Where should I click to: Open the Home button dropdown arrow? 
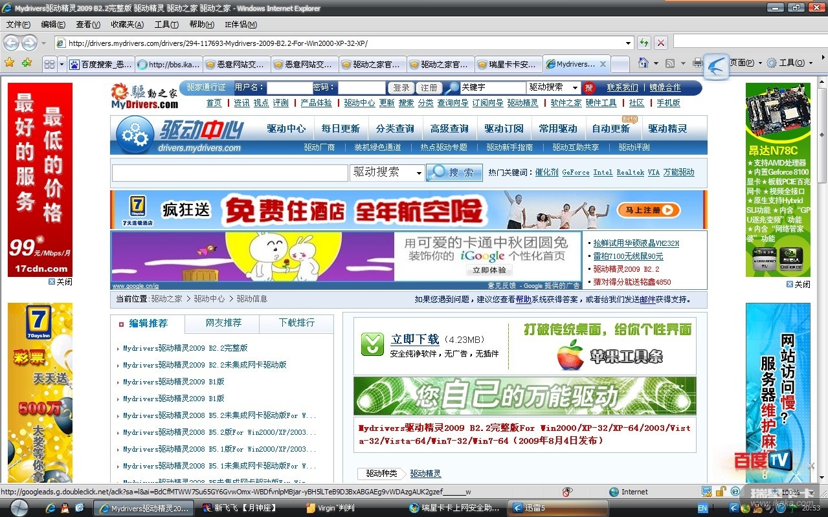point(655,63)
